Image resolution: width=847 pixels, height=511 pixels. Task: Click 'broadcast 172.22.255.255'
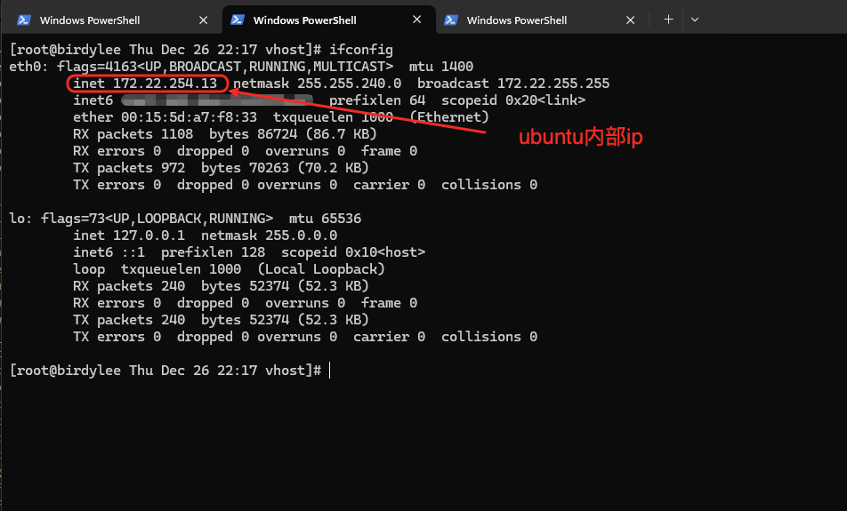513,84
